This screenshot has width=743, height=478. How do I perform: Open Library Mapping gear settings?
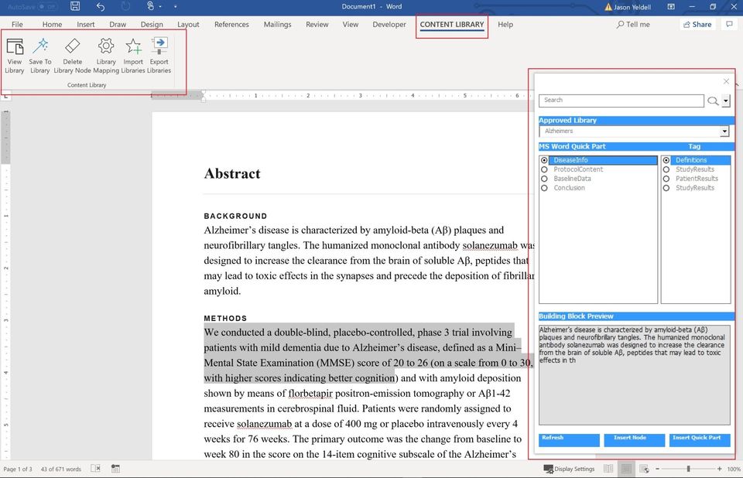(106, 56)
